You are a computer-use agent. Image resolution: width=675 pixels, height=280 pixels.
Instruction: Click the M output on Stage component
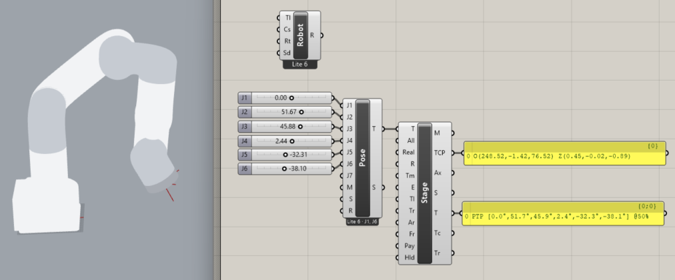tap(437, 133)
